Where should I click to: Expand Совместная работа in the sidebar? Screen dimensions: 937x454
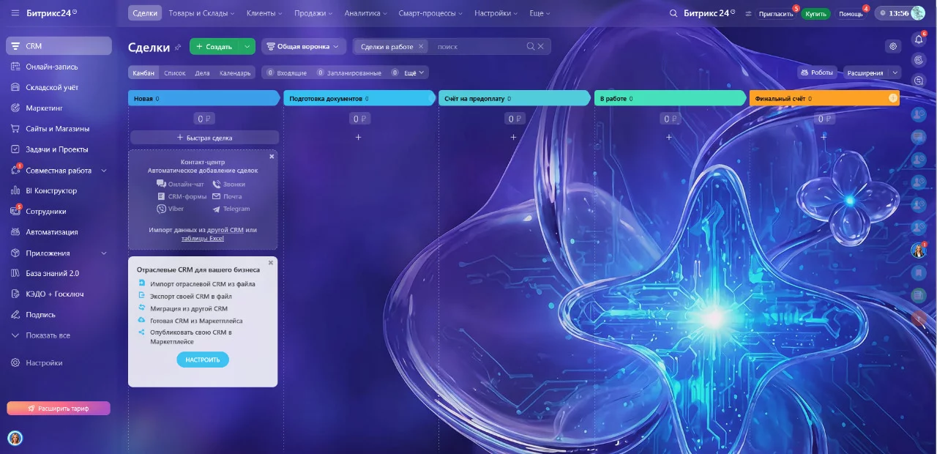click(x=103, y=171)
